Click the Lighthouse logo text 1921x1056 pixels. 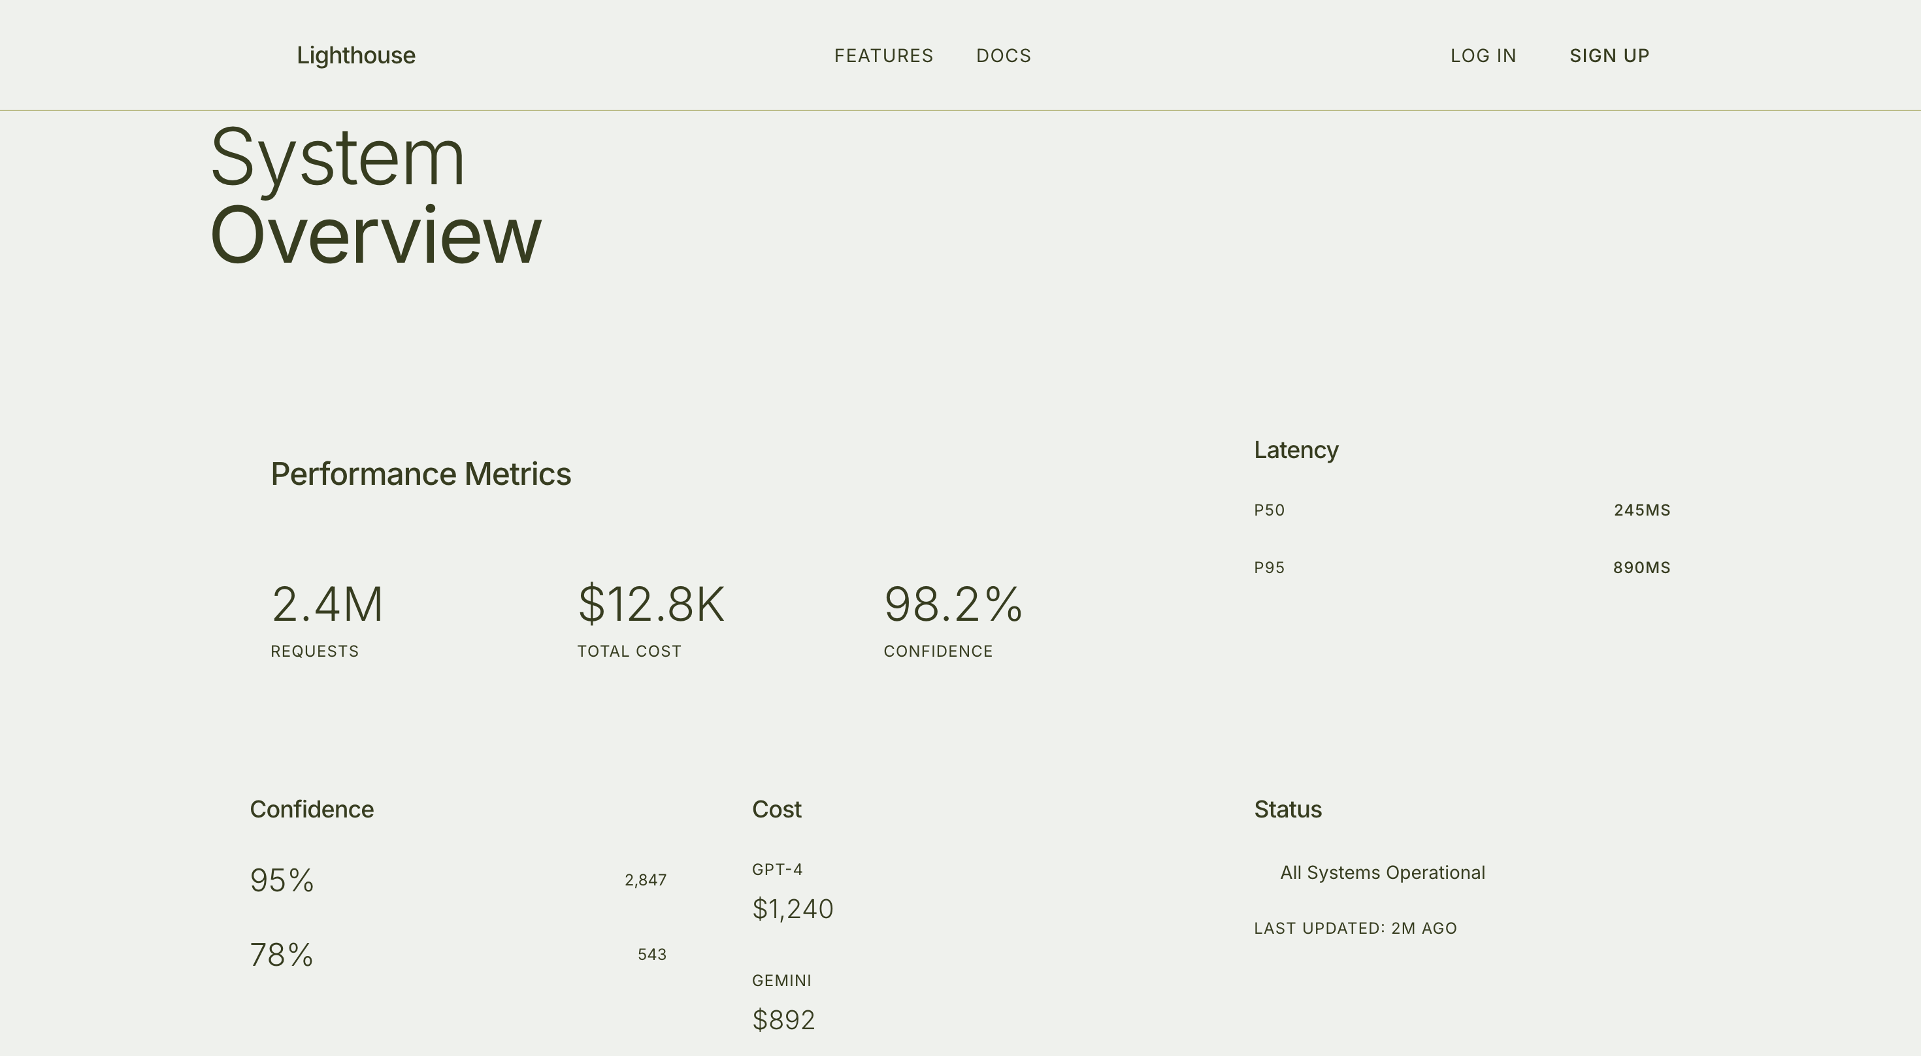pyautogui.click(x=355, y=55)
